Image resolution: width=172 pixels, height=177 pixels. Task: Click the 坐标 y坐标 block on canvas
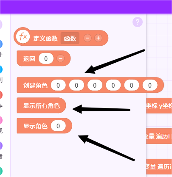pyautogui.click(x=159, y=105)
